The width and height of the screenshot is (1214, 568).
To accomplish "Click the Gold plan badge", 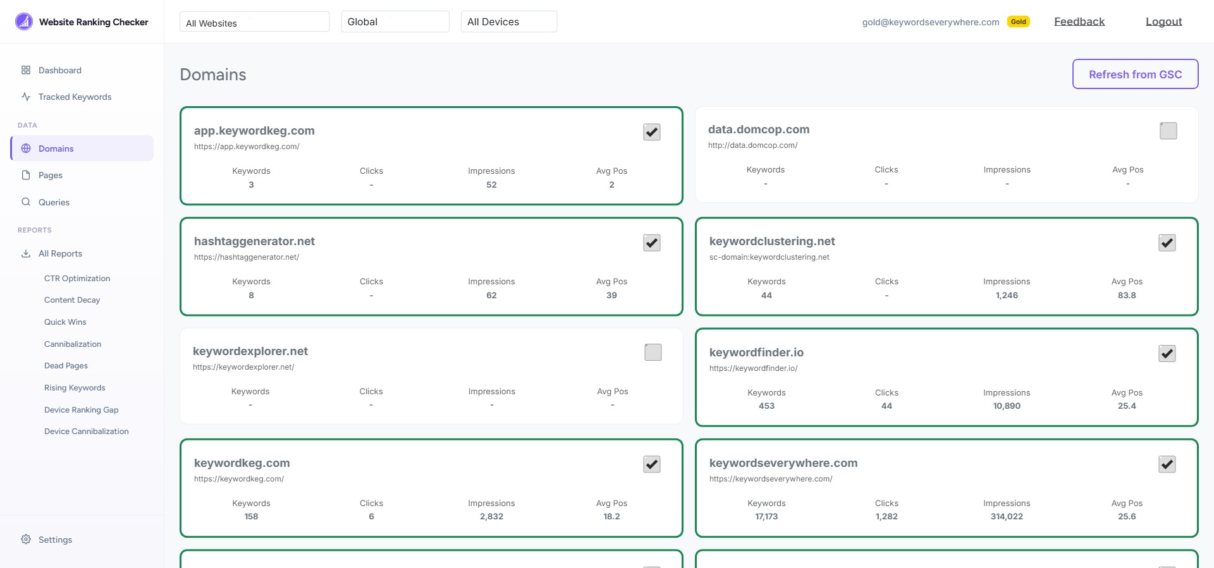I will click(1018, 21).
